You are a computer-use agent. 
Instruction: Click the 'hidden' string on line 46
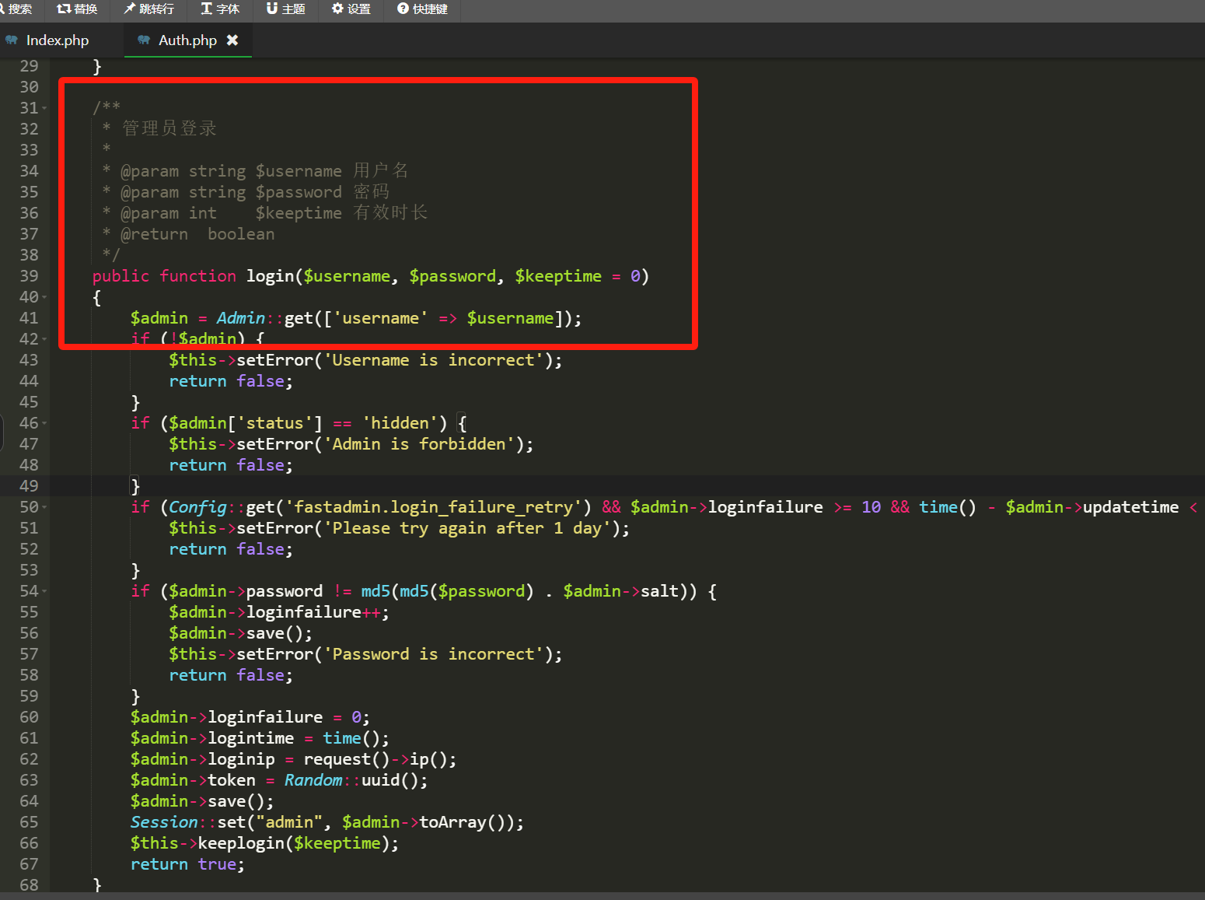pyautogui.click(x=400, y=423)
